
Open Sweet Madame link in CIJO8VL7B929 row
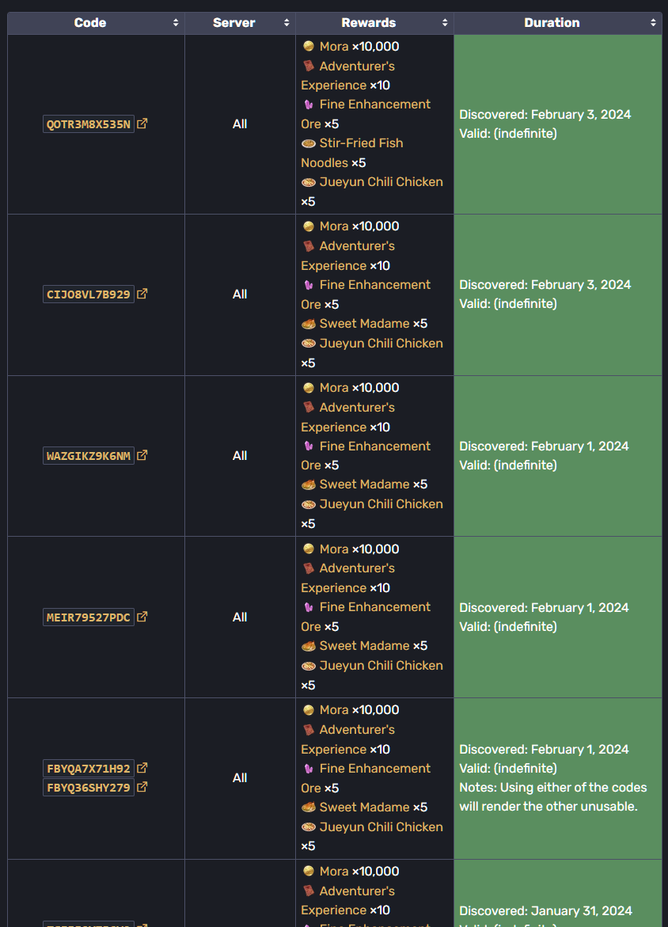pyautogui.click(x=364, y=324)
